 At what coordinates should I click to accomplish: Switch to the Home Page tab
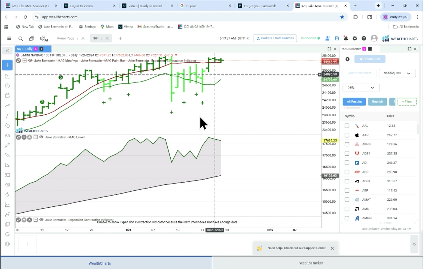pos(65,38)
